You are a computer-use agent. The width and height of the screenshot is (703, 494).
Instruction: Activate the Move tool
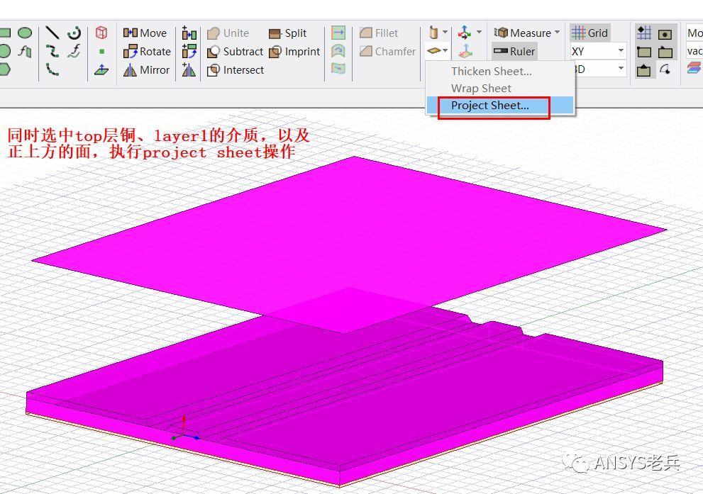coord(147,33)
